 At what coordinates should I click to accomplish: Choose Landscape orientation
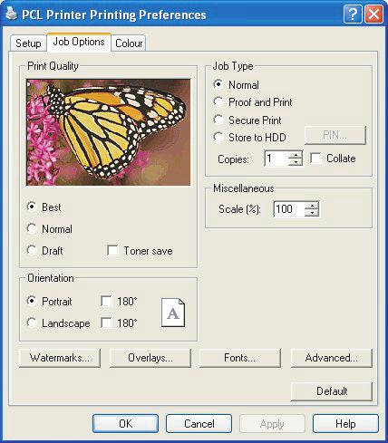[32, 323]
